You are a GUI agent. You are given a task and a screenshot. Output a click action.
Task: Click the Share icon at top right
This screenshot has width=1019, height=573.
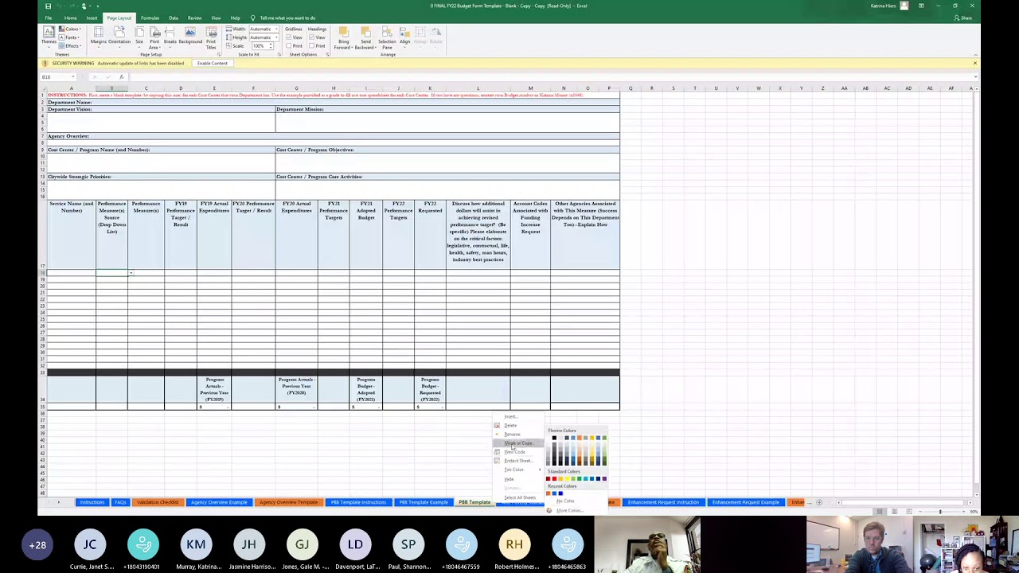(x=957, y=18)
